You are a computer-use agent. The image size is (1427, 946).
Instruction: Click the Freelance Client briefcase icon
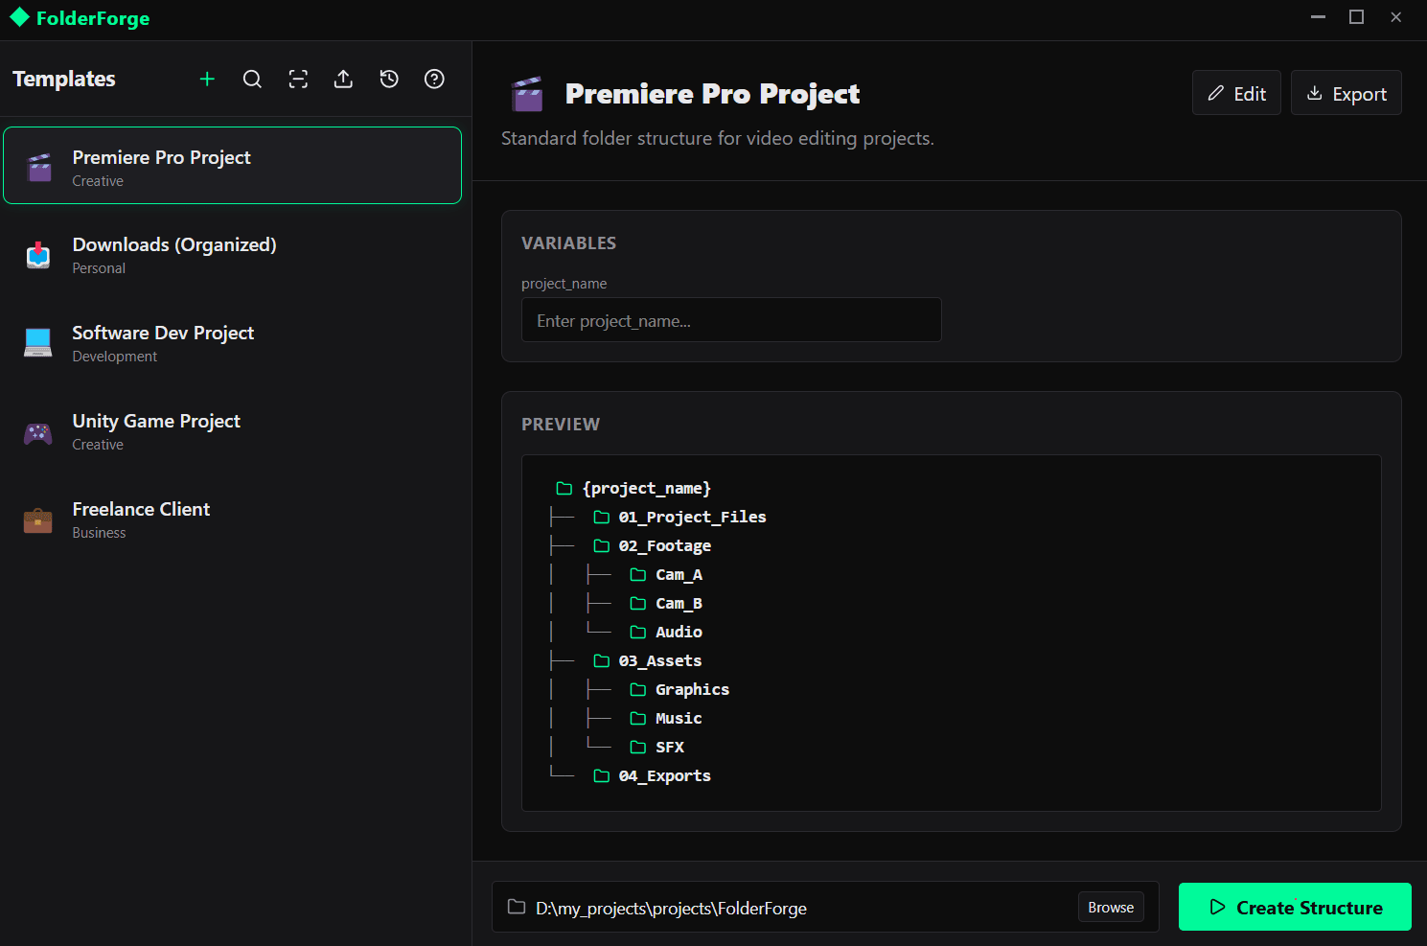click(38, 519)
